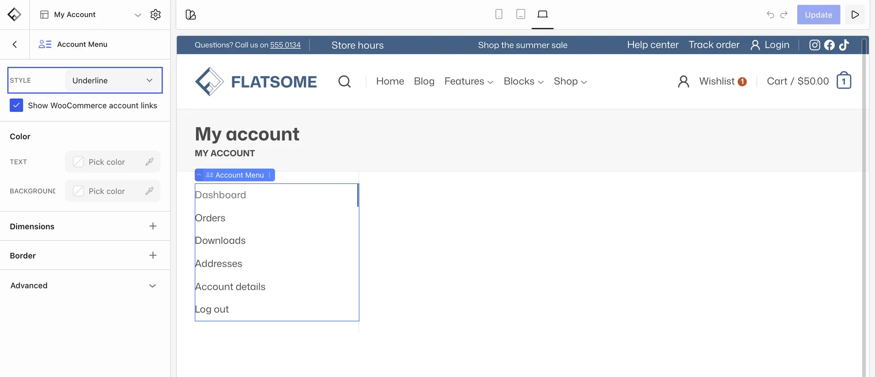The width and height of the screenshot is (875, 377).
Task: Open the Blog menu item
Action: (424, 81)
